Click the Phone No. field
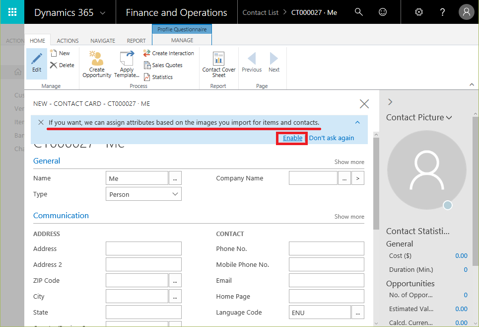 [327, 248]
